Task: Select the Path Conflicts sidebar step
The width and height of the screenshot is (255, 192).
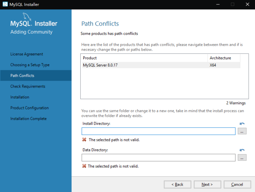Action: point(36,76)
